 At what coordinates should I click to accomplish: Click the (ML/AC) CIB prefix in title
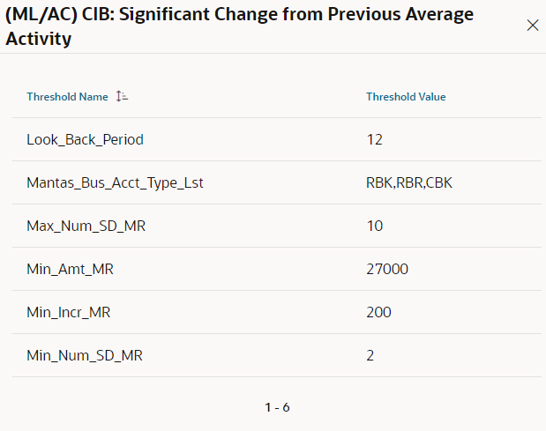60,15
